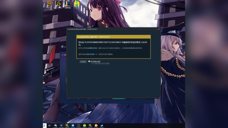Check the 'I have read this message' checkbox

point(89,61)
